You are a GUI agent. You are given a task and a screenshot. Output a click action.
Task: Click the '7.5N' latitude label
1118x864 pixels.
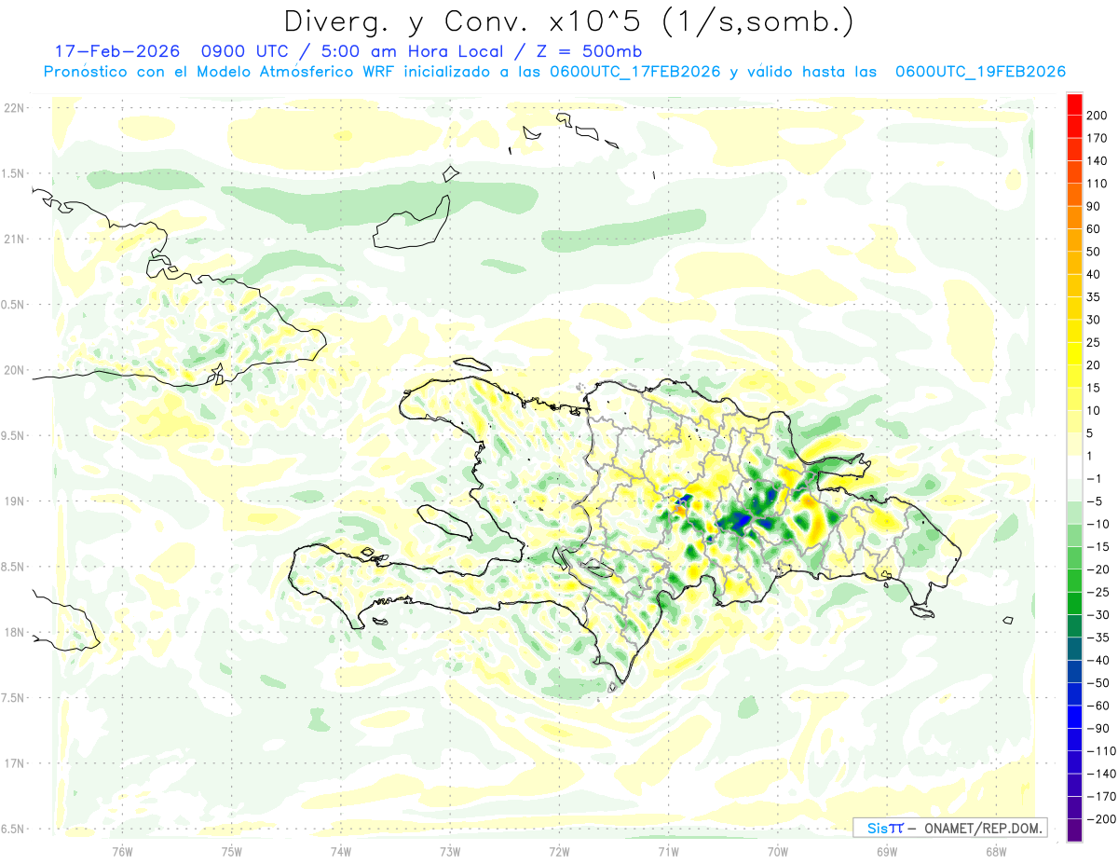(13, 698)
